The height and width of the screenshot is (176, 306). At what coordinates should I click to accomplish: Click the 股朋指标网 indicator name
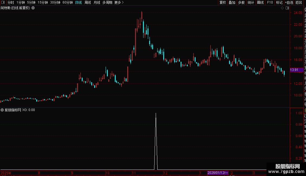coord(13,110)
